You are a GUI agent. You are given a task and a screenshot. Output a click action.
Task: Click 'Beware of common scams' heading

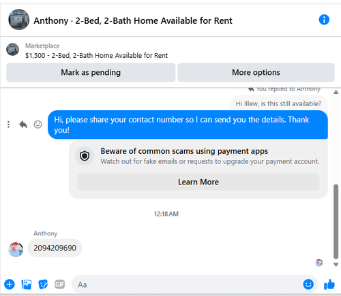click(184, 151)
